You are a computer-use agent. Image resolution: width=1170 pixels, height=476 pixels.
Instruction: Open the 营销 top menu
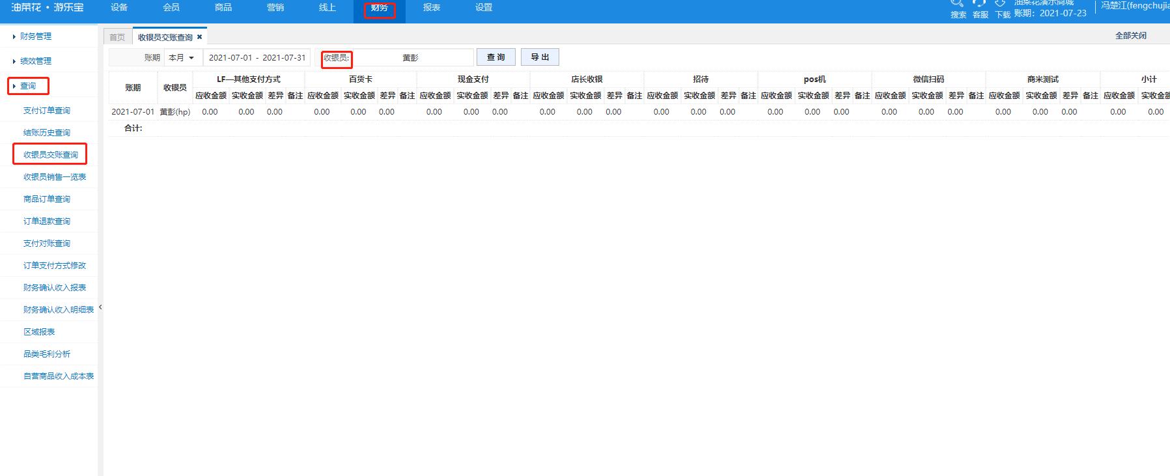point(275,8)
